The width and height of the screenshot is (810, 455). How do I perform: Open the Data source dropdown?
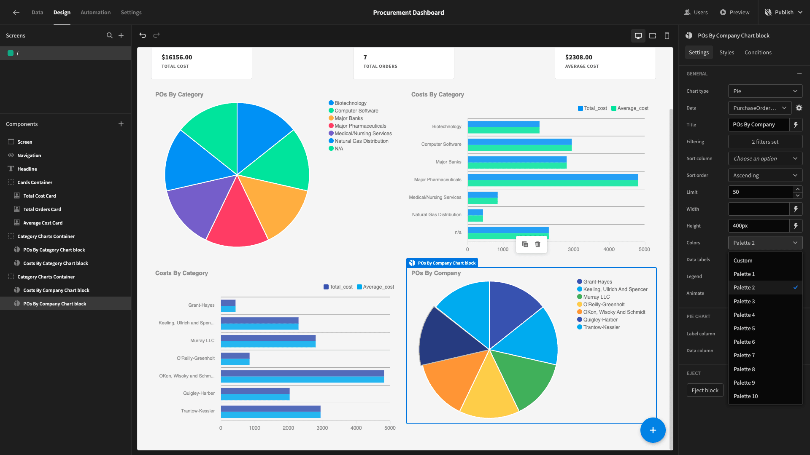pyautogui.click(x=760, y=108)
